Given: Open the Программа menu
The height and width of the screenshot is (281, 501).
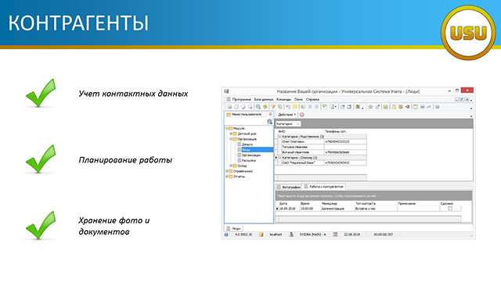Looking at the screenshot, I should click(x=241, y=99).
